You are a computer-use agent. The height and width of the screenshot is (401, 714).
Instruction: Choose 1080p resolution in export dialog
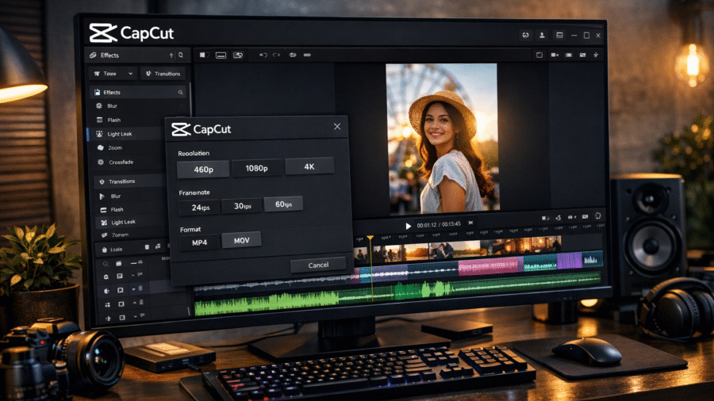pos(257,168)
